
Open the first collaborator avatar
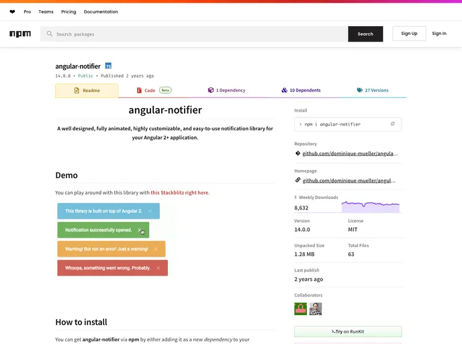[x=300, y=309]
